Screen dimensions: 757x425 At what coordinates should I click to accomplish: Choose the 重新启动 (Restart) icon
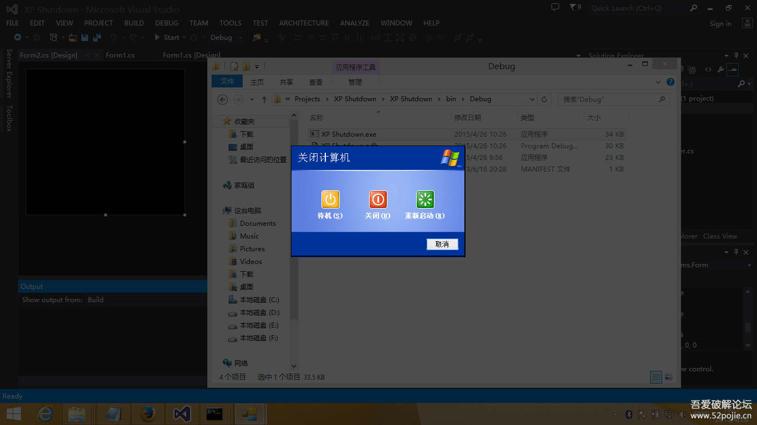tap(425, 200)
